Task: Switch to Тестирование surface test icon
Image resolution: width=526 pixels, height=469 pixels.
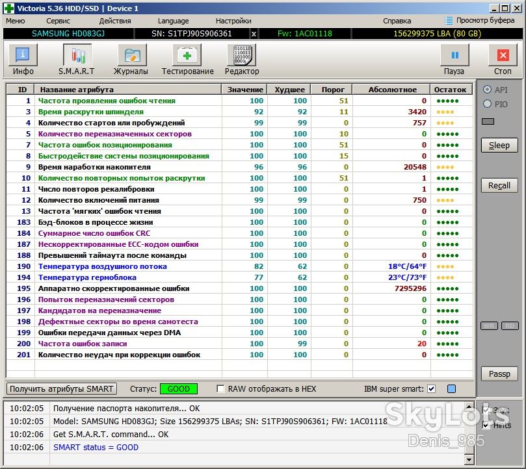Action: [x=187, y=55]
